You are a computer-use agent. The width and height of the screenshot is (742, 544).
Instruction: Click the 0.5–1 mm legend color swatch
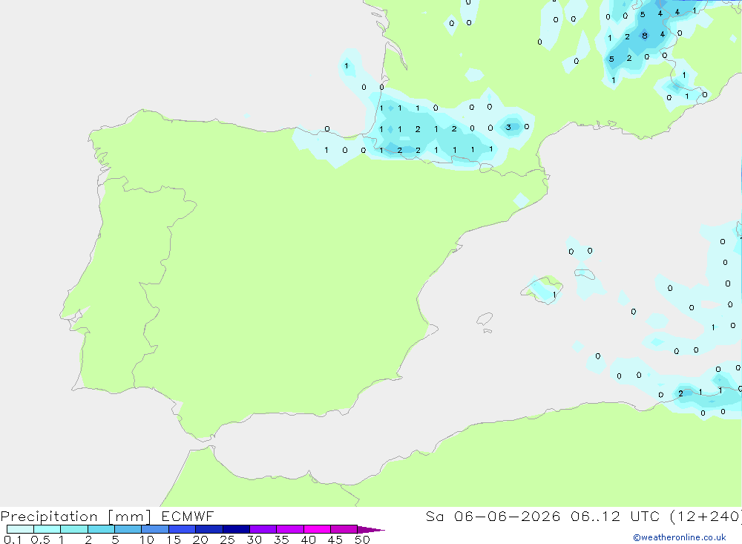click(x=47, y=529)
